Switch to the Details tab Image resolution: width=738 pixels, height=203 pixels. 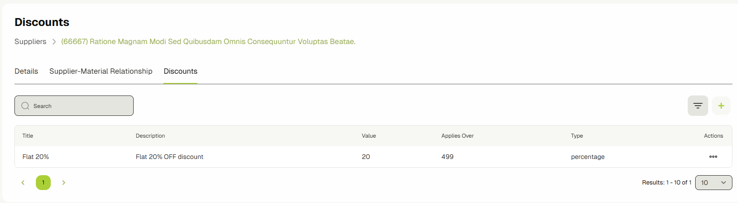click(x=26, y=71)
